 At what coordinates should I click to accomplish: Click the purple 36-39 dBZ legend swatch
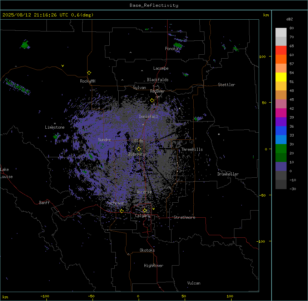tap(281, 122)
